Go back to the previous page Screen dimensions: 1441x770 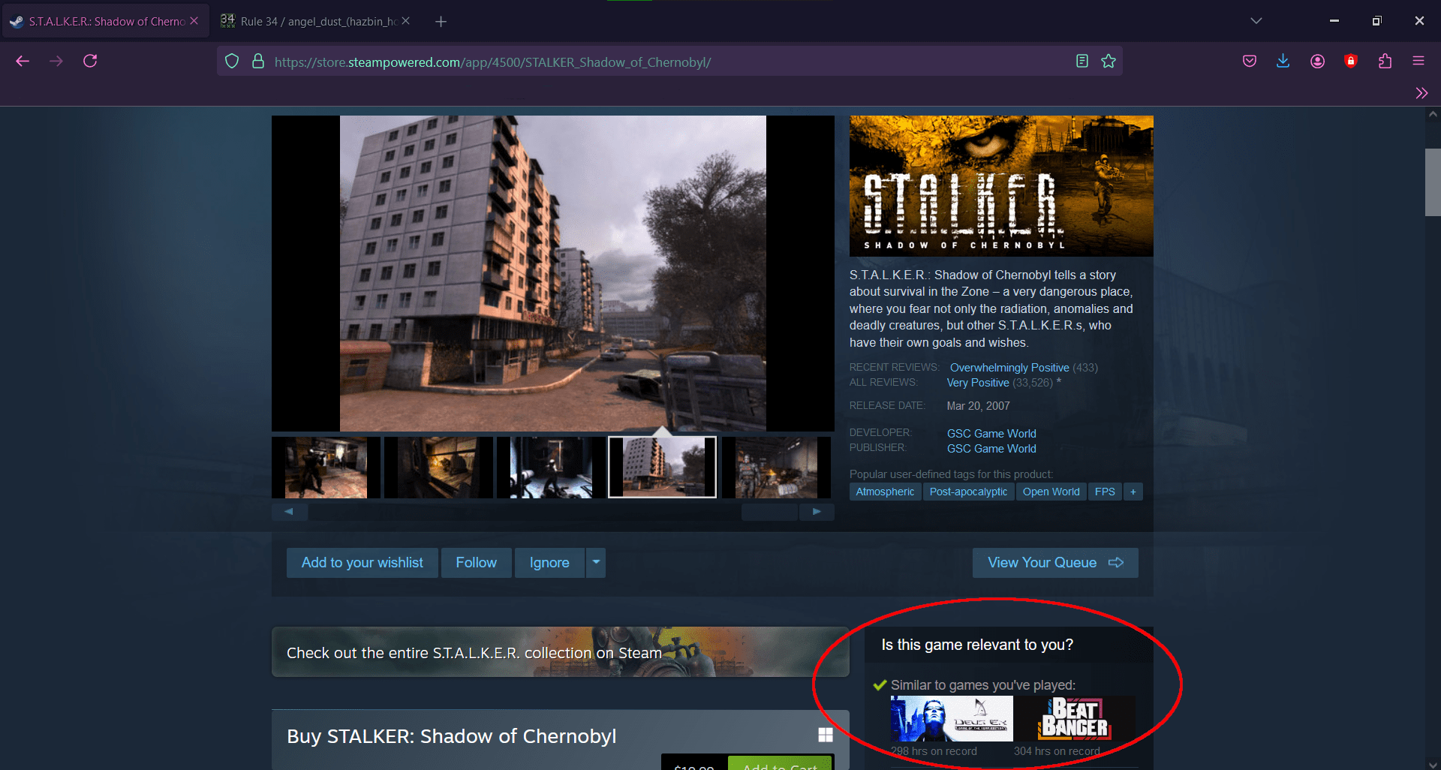pyautogui.click(x=23, y=61)
